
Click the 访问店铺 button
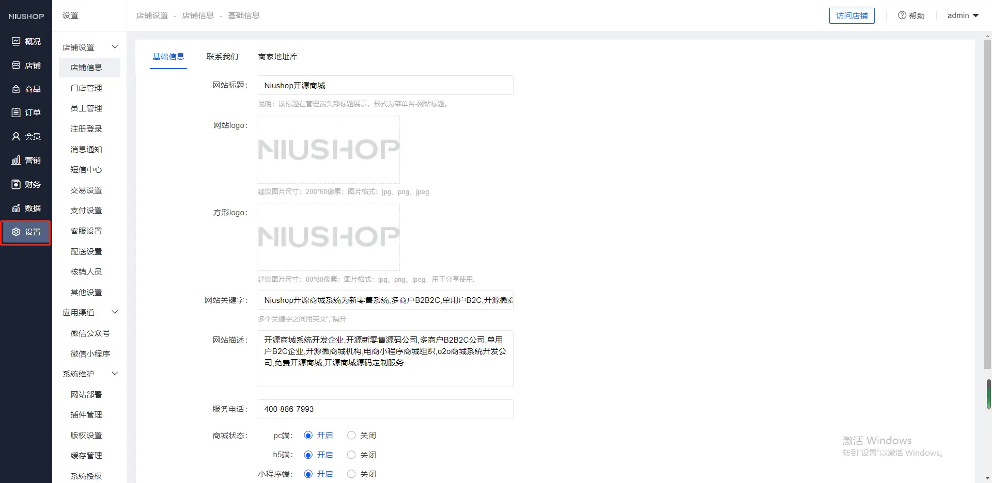pyautogui.click(x=851, y=15)
